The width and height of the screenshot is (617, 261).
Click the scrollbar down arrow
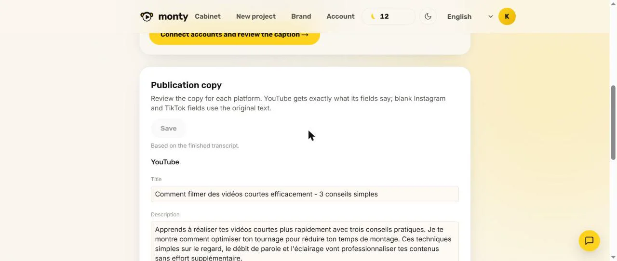(x=613, y=257)
